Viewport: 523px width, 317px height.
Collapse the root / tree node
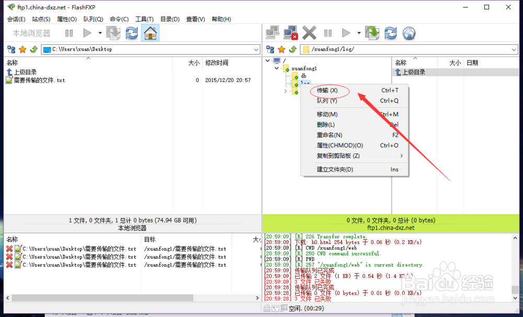(267, 61)
